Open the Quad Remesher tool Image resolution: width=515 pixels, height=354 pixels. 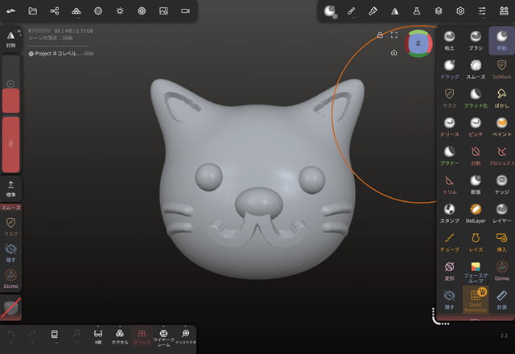(476, 299)
